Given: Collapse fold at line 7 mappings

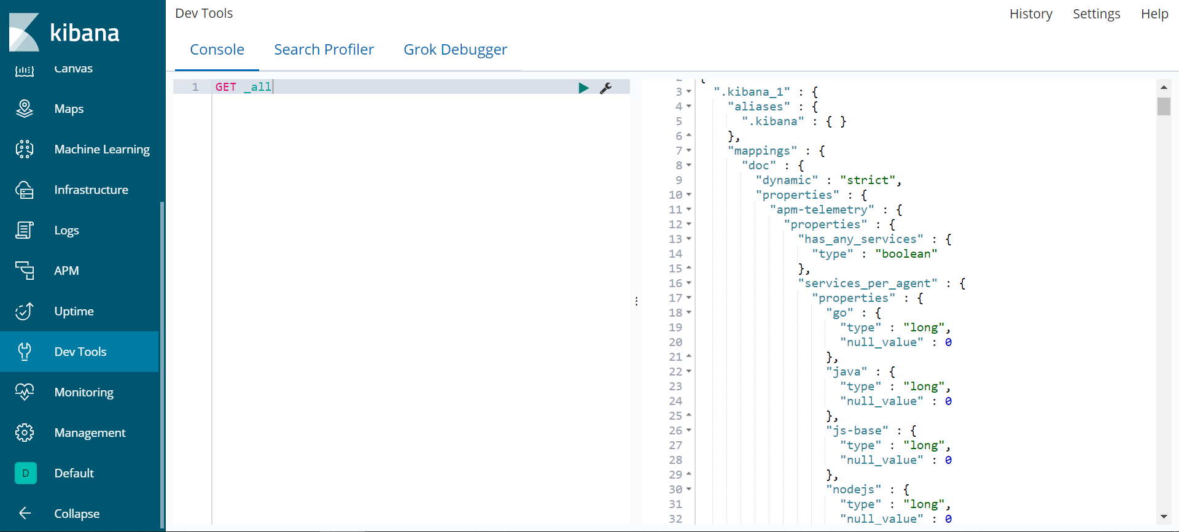Looking at the screenshot, I should [689, 150].
